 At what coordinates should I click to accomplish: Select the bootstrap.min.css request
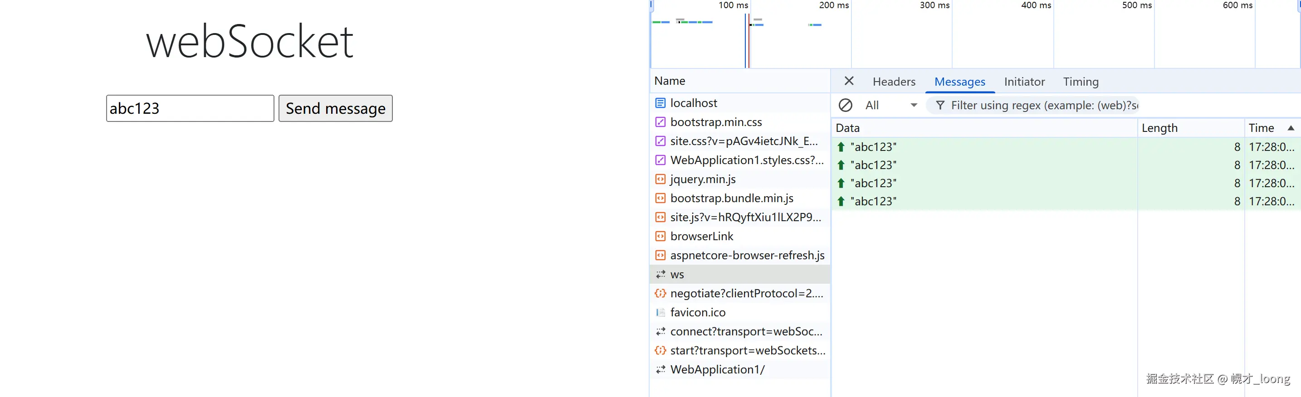point(739,122)
